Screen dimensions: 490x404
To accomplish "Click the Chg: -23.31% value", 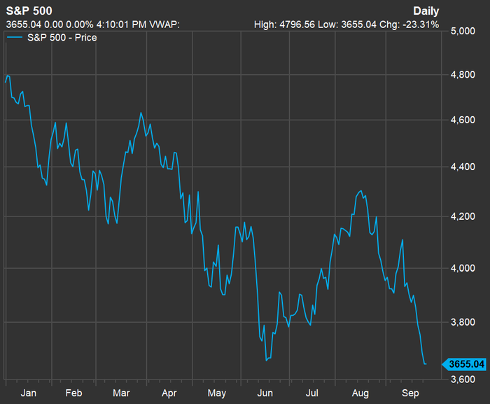I will click(409, 25).
